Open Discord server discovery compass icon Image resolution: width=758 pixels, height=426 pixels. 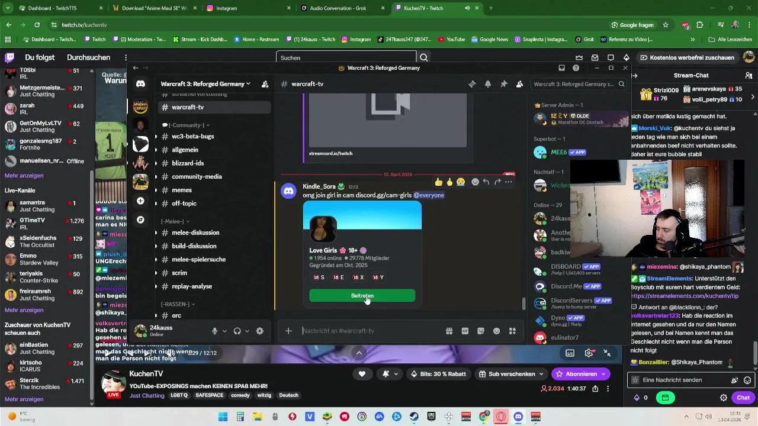pyautogui.click(x=140, y=220)
